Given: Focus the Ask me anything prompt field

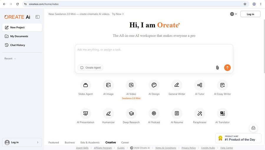Looking at the screenshot, I should (154, 54).
